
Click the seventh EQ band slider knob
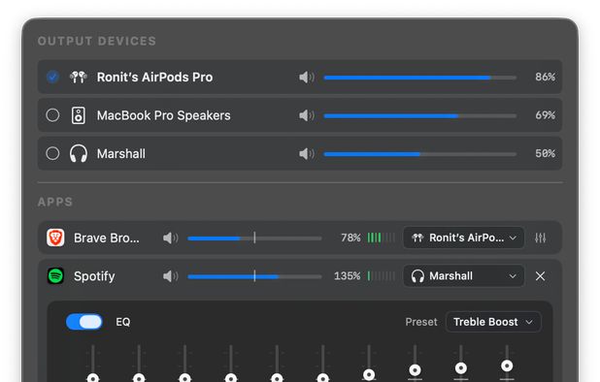pos(369,375)
